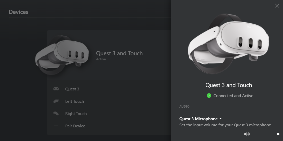Select the Right Touch text entry
Screen dimensions: 283x141
pos(76,114)
